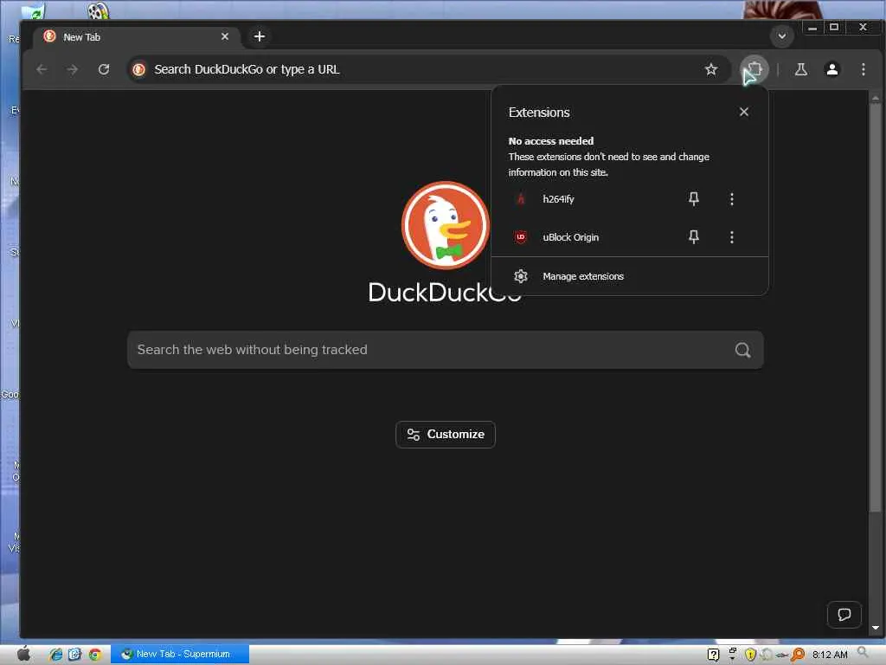Click the clock showing 8:12 AM
The image size is (886, 665).
pos(830,655)
